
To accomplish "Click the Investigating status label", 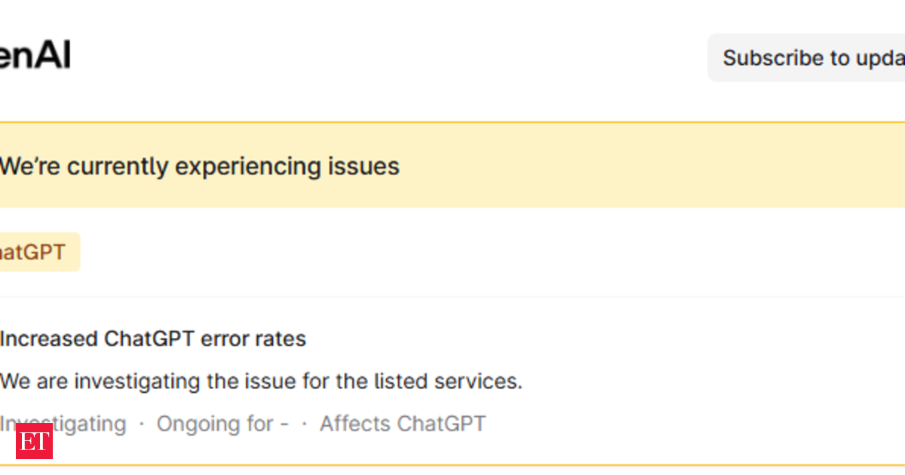I will click(62, 424).
